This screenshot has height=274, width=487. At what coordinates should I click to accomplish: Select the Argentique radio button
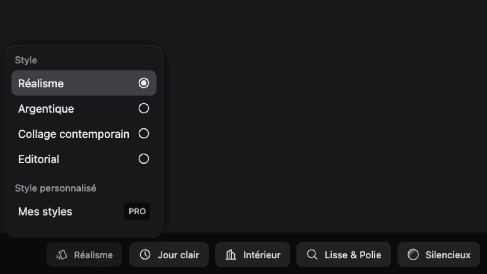tap(144, 108)
